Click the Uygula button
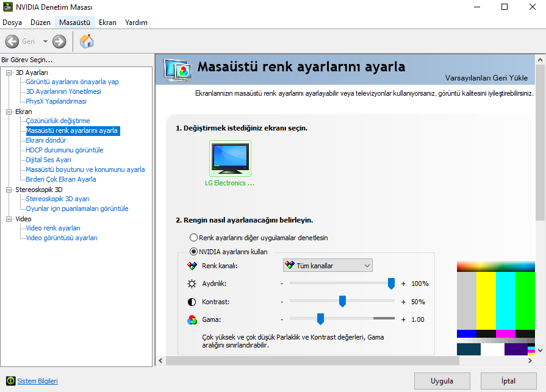The image size is (546, 392). (442, 381)
